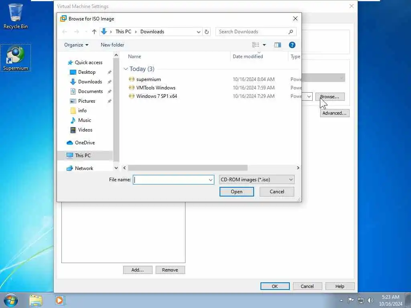Click date 10/16/2024 8:04 AM of supermium
The height and width of the screenshot is (308, 411).
254,79
